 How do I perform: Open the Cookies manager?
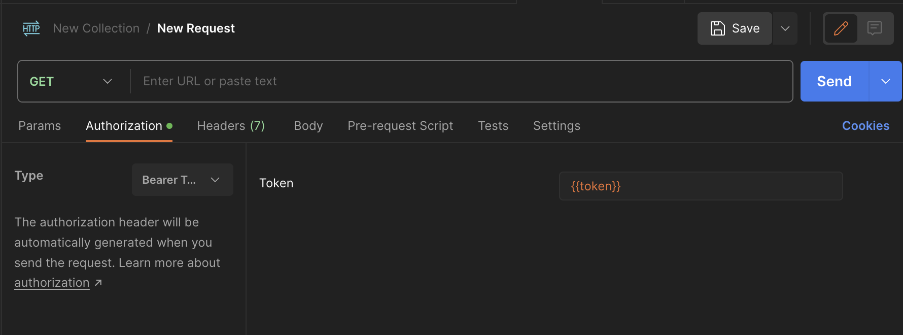coord(865,125)
